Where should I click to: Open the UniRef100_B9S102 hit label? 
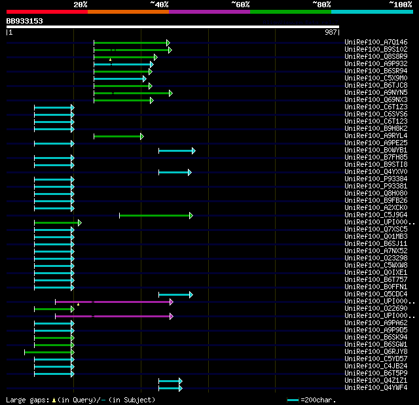coord(376,49)
